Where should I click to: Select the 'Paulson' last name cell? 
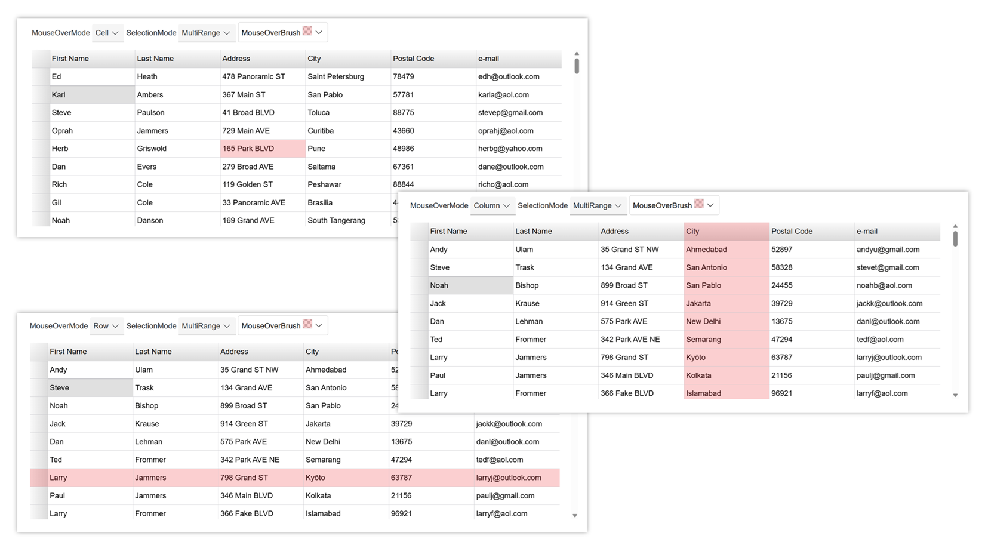(177, 112)
